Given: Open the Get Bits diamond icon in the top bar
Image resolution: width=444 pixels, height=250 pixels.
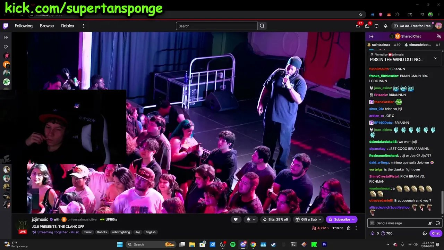Looking at the screenshot, I should pos(385,26).
